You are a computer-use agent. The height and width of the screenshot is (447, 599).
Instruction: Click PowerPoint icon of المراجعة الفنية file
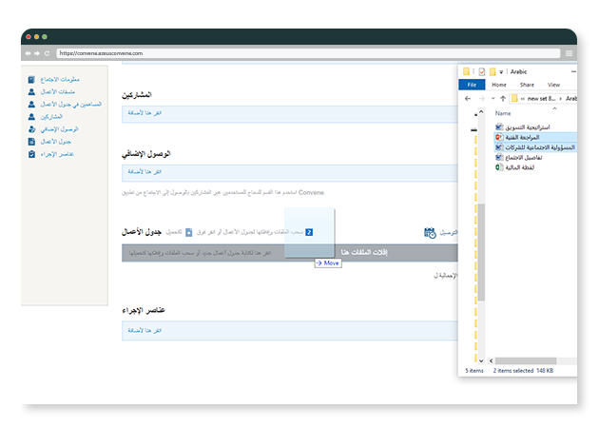pyautogui.click(x=499, y=137)
